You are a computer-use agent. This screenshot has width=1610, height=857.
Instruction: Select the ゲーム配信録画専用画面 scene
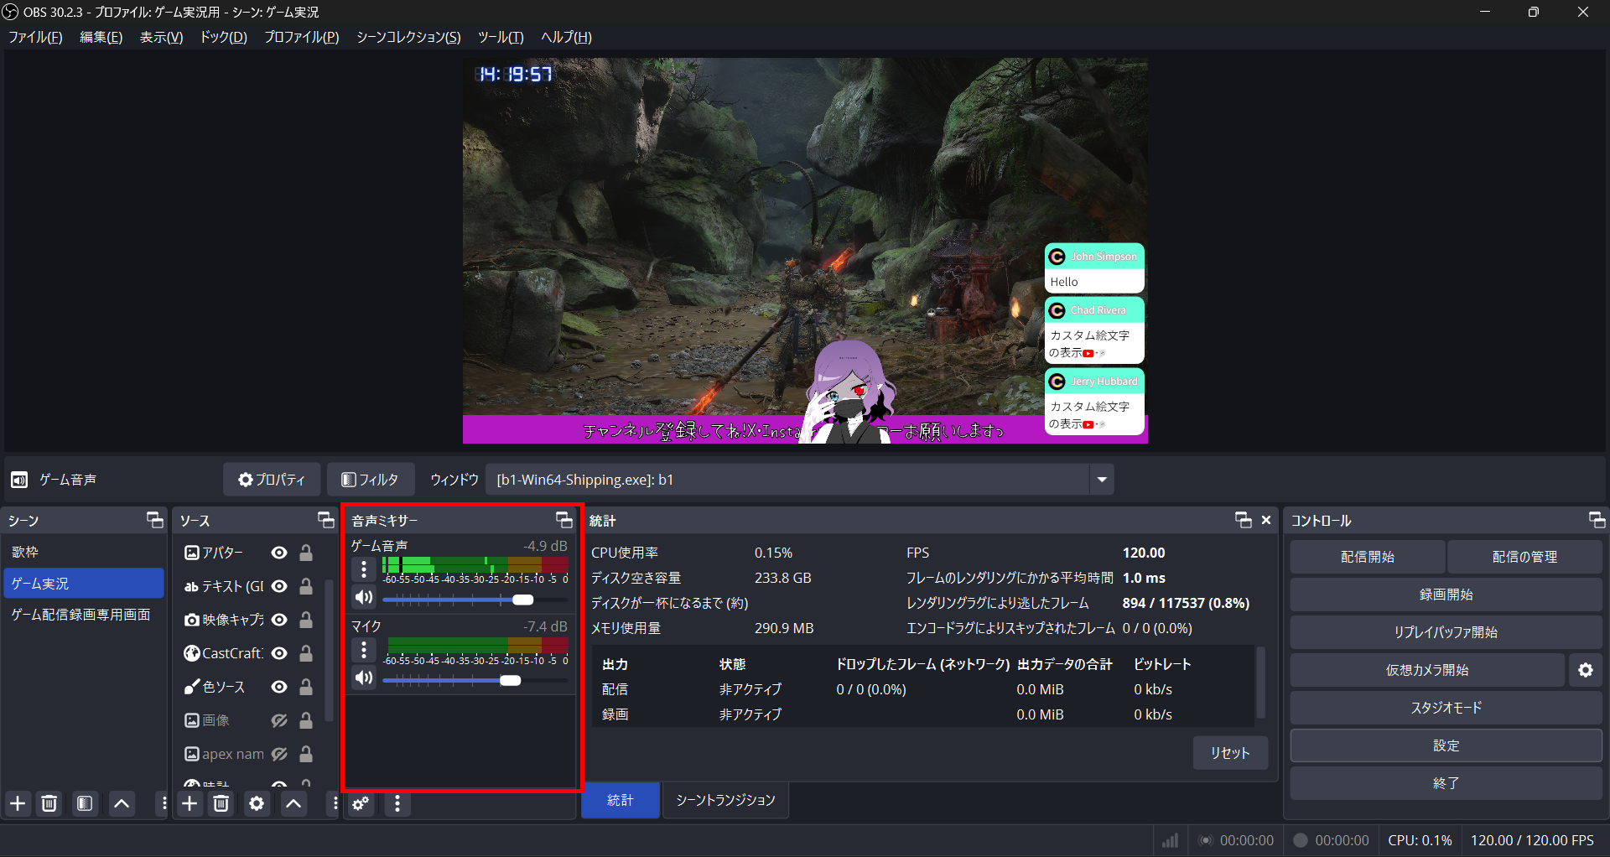tap(84, 615)
